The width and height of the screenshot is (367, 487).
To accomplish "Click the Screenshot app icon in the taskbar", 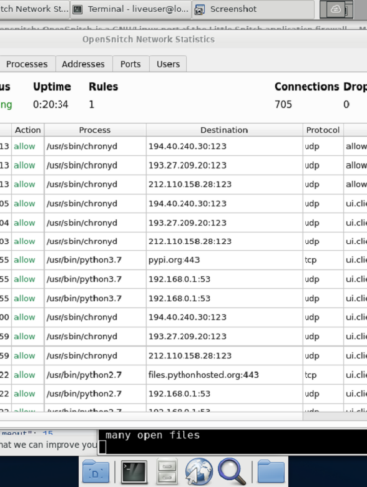I will pos(199,9).
